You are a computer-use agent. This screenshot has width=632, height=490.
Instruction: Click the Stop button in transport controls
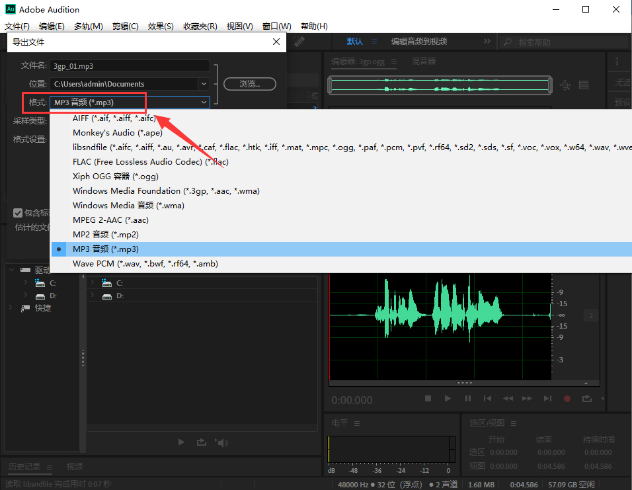pos(428,399)
